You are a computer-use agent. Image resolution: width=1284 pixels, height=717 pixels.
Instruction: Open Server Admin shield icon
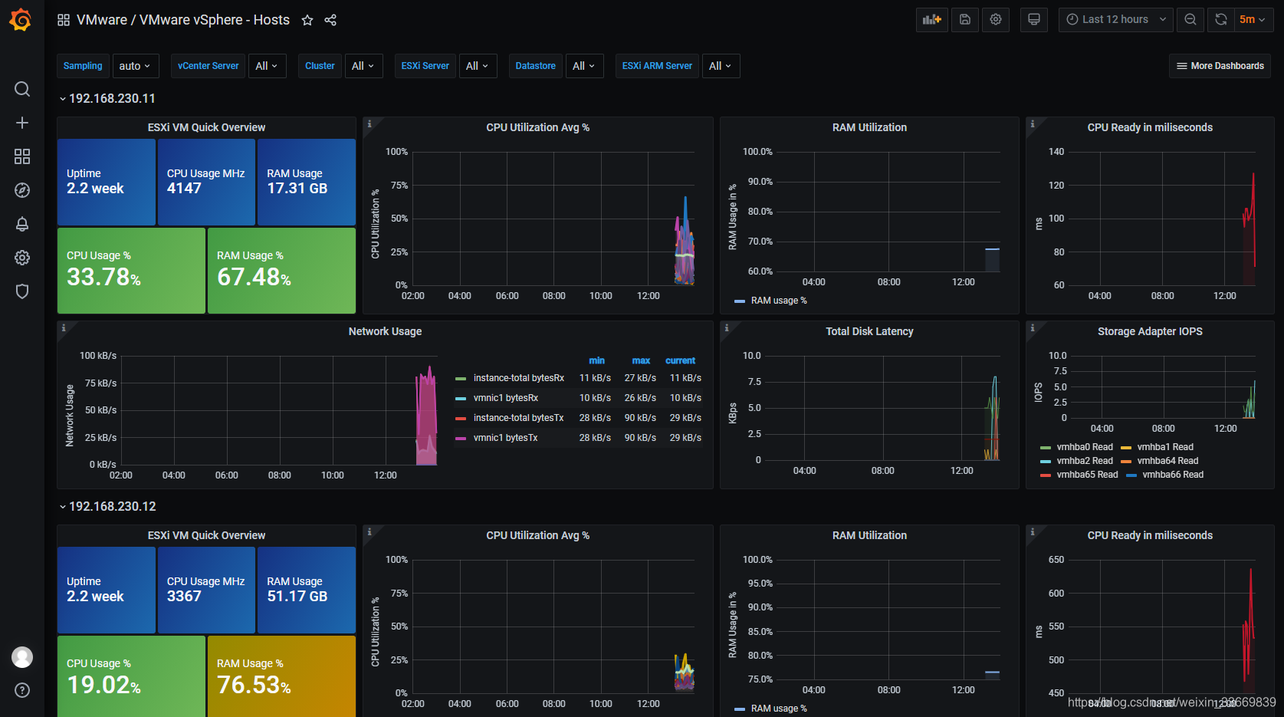[22, 291]
